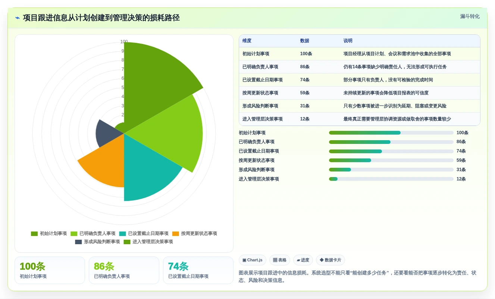
Task: Click the chart title 项目跟进信息 heading
Action: coord(101,18)
